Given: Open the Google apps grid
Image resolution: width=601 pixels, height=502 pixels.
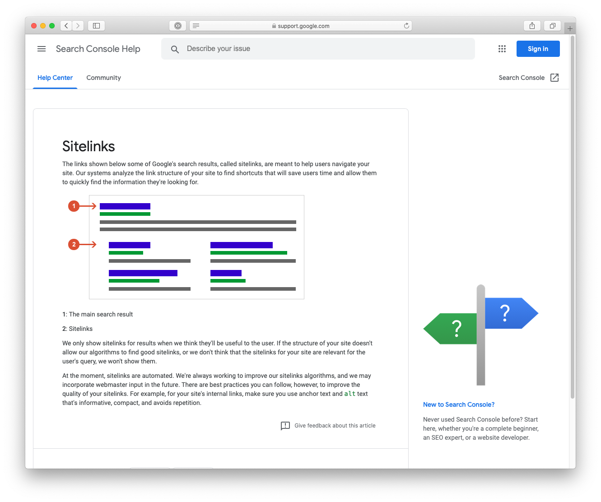Looking at the screenshot, I should point(502,49).
